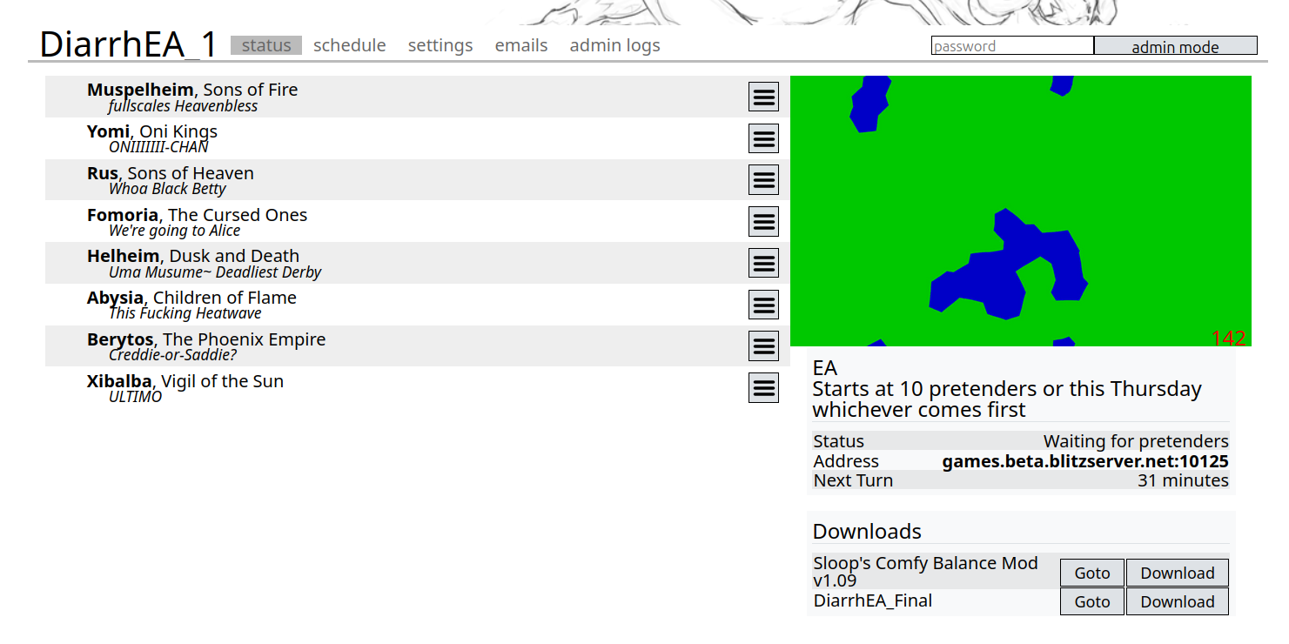Open hamburger menu for Rus row

coord(763,180)
